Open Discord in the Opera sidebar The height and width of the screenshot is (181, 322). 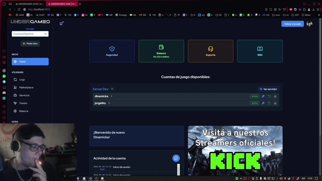(x=4, y=93)
